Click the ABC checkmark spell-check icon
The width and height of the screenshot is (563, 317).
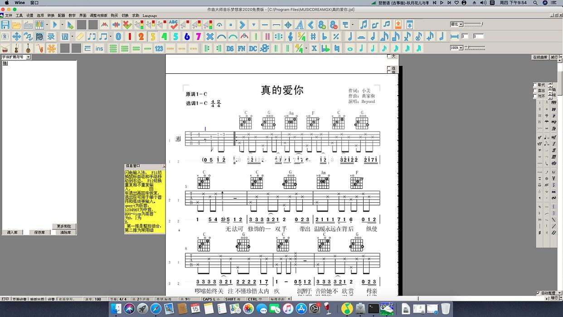pos(174,24)
